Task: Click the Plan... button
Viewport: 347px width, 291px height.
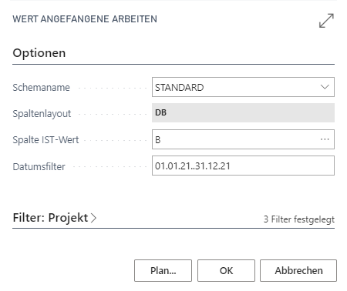Action: [x=163, y=270]
